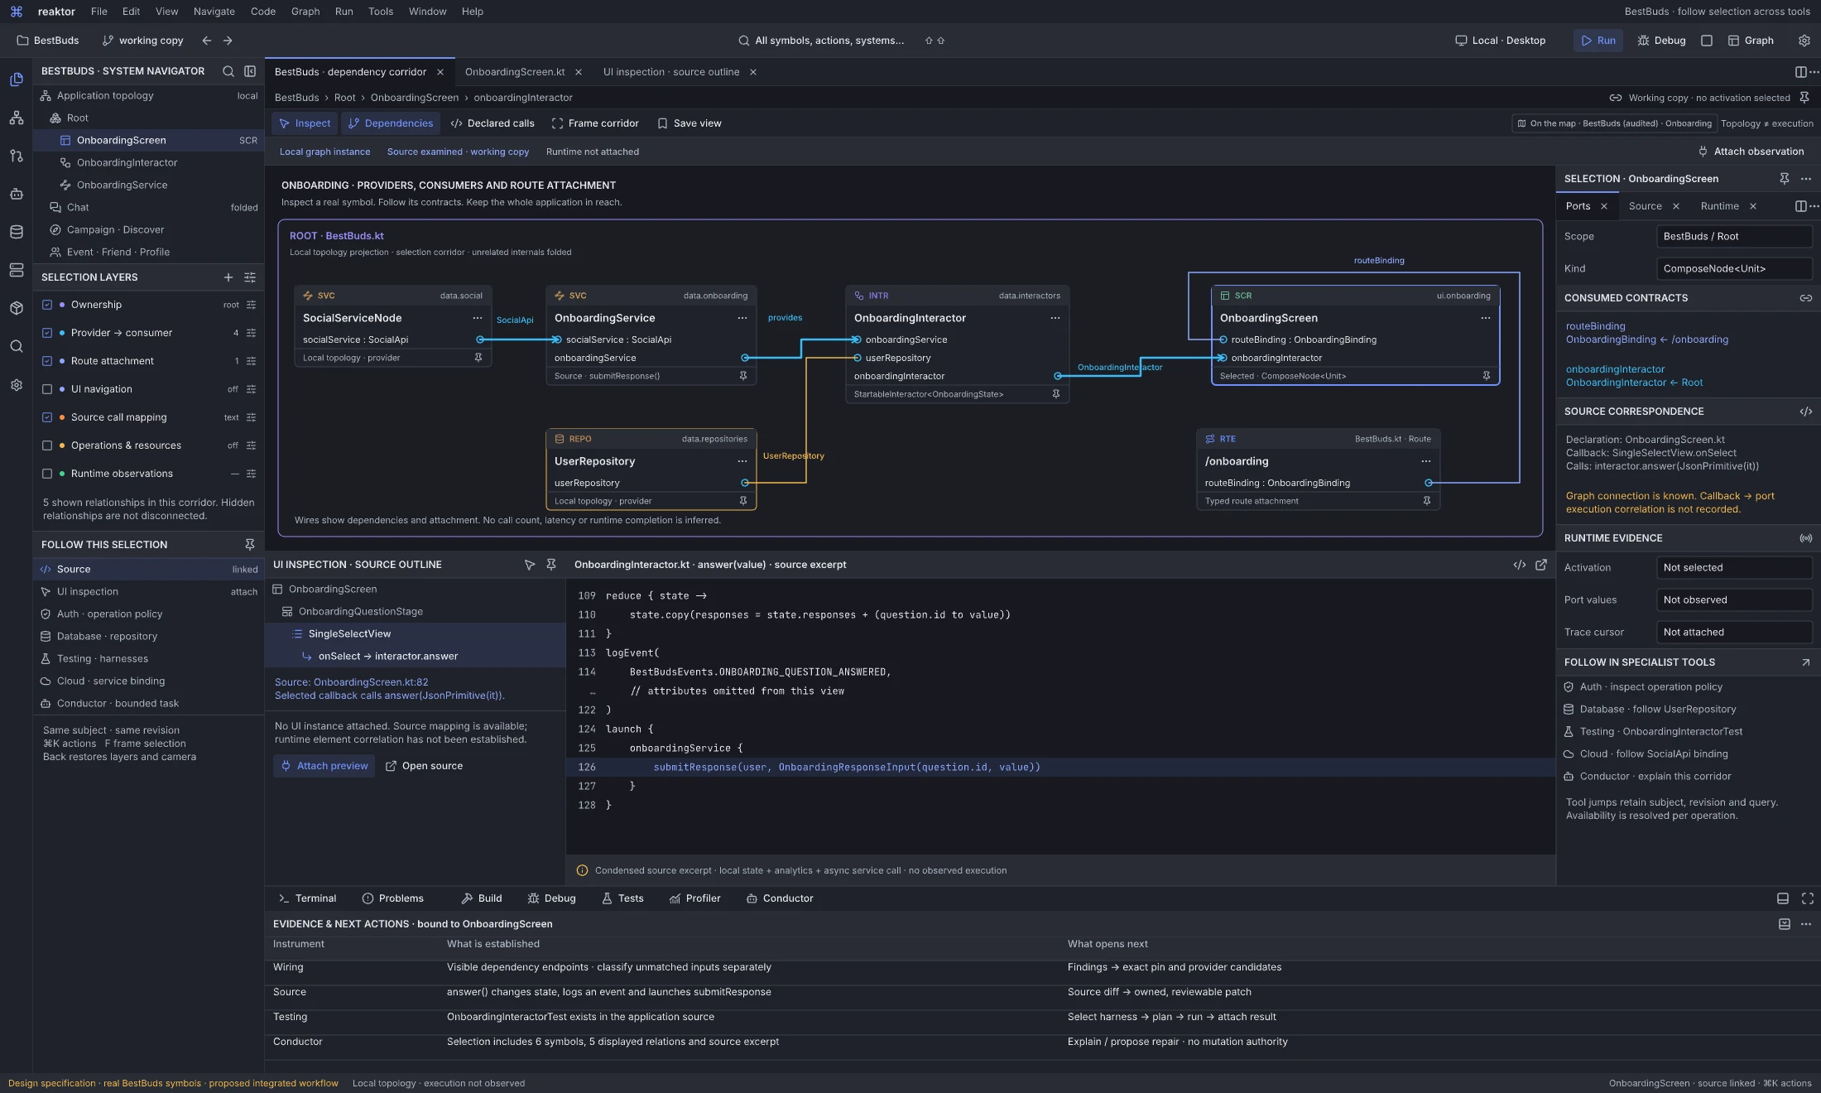Open Trace cursor Not attached dropdown
Viewport: 1821px width, 1093px height.
[x=1734, y=633]
